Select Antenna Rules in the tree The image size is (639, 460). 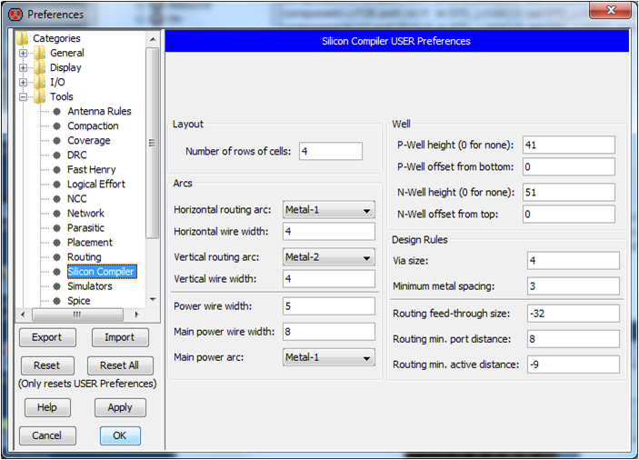(99, 112)
